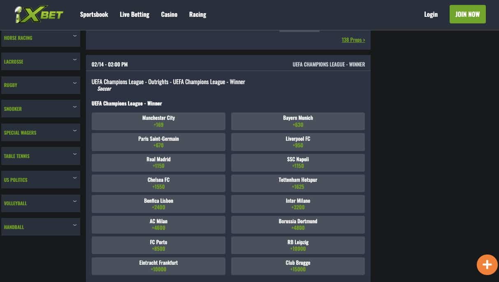Click the UEFA CHAMPIONS LEAGUE - WINNER header label
Screen dimensions: 499x282
pyautogui.click(x=329, y=64)
